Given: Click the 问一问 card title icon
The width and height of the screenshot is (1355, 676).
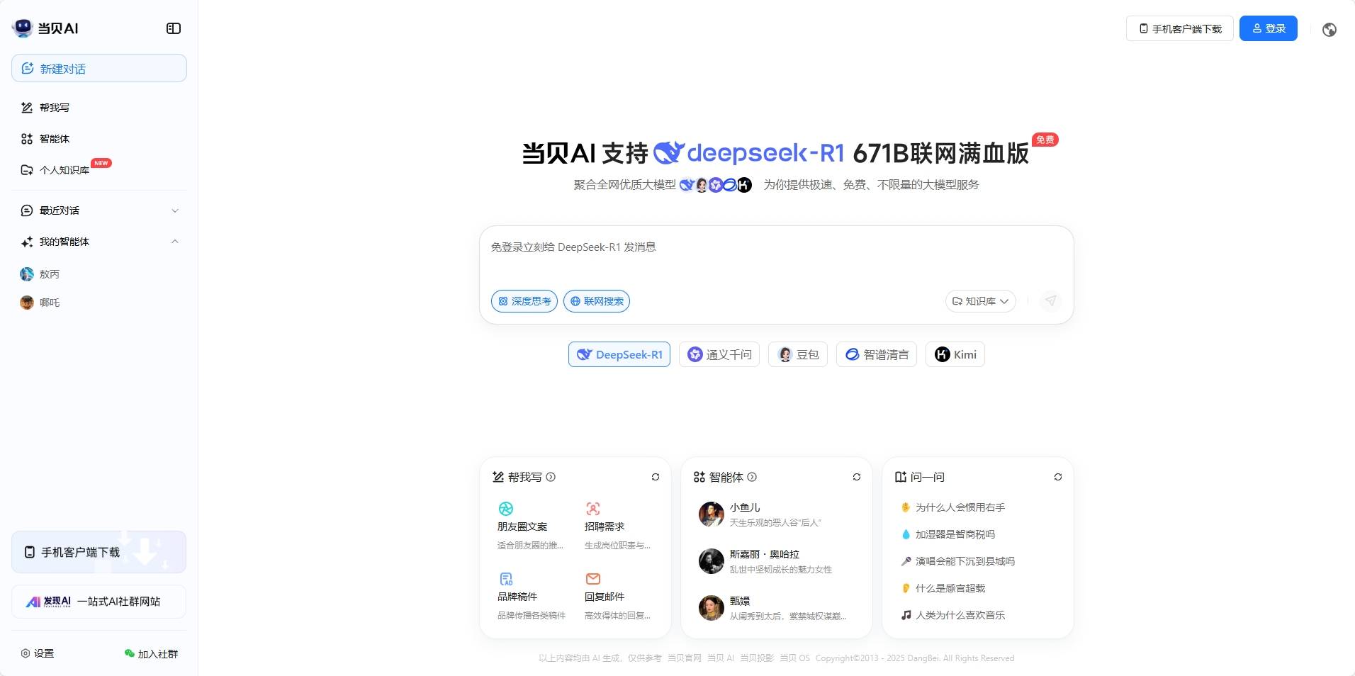Looking at the screenshot, I should 901,477.
